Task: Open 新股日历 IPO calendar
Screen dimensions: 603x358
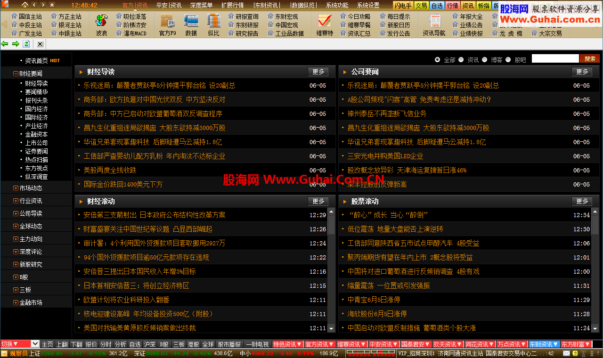Action: click(x=395, y=25)
